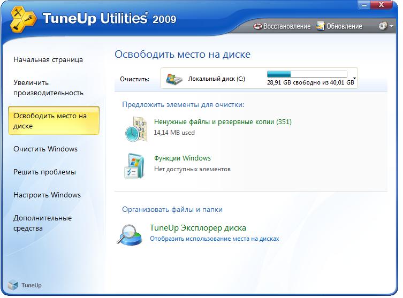Viewport: 403px width, 298px height.
Task: Click the 28,91 GB свободно из 40,01 GB text
Action: (x=310, y=82)
